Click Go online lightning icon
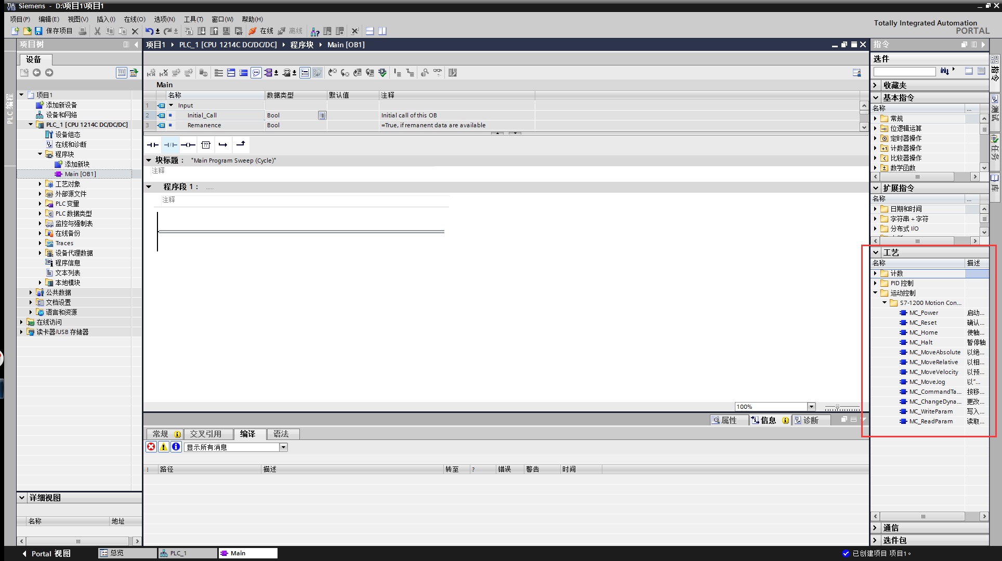This screenshot has height=561, width=1002. [x=253, y=31]
